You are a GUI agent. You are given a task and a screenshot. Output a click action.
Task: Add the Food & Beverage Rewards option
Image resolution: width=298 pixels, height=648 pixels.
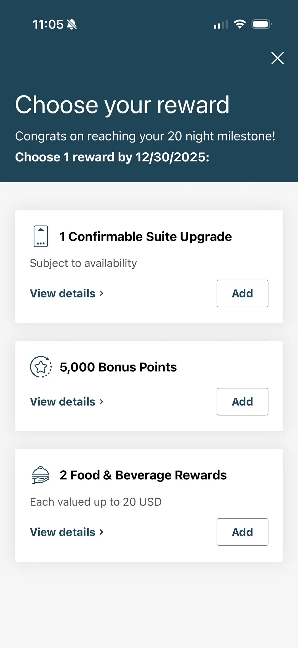coord(242,532)
